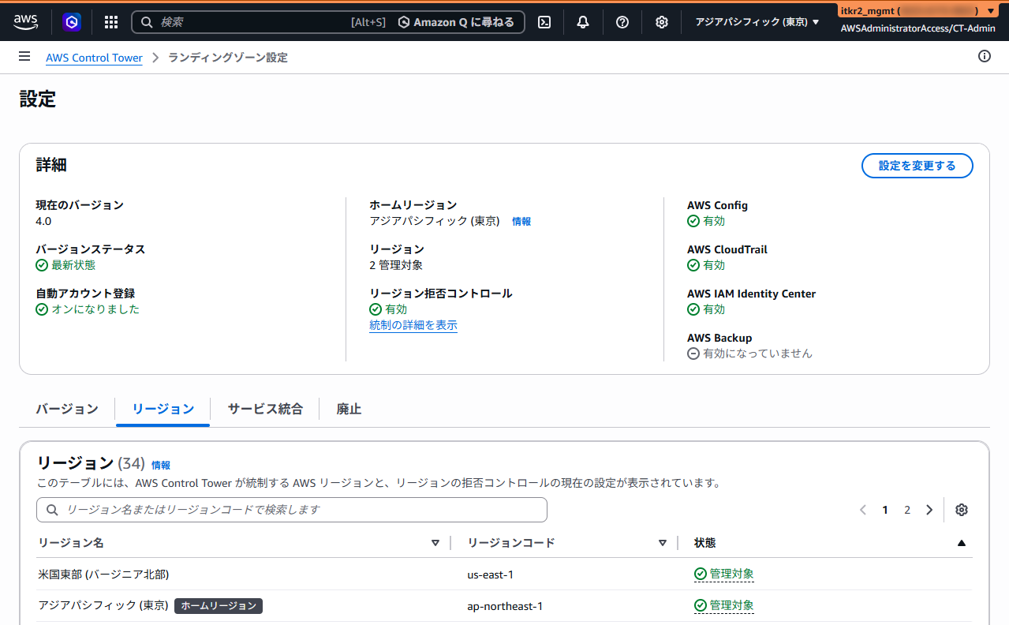Go to page 2 of regions table
This screenshot has width=1009, height=625.
[x=907, y=510]
